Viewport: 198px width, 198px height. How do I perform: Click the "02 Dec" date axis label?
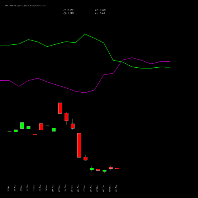(x=103, y=188)
